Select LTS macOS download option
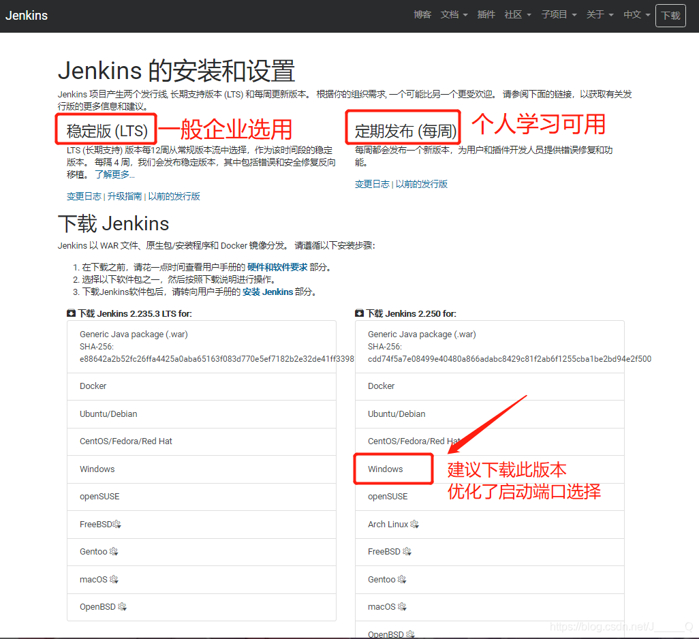The image size is (699, 639). coord(202,580)
